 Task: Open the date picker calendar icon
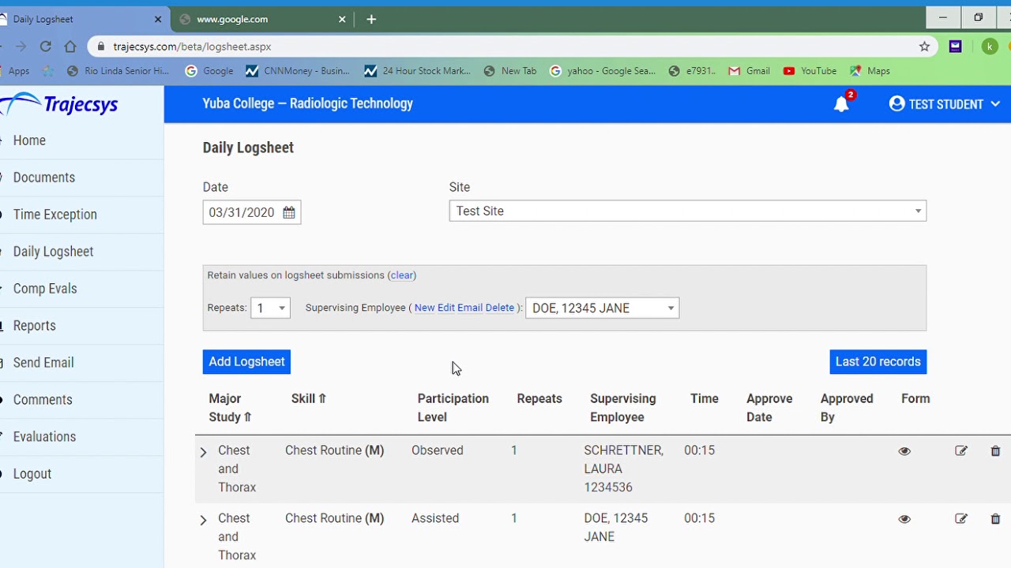(x=289, y=212)
